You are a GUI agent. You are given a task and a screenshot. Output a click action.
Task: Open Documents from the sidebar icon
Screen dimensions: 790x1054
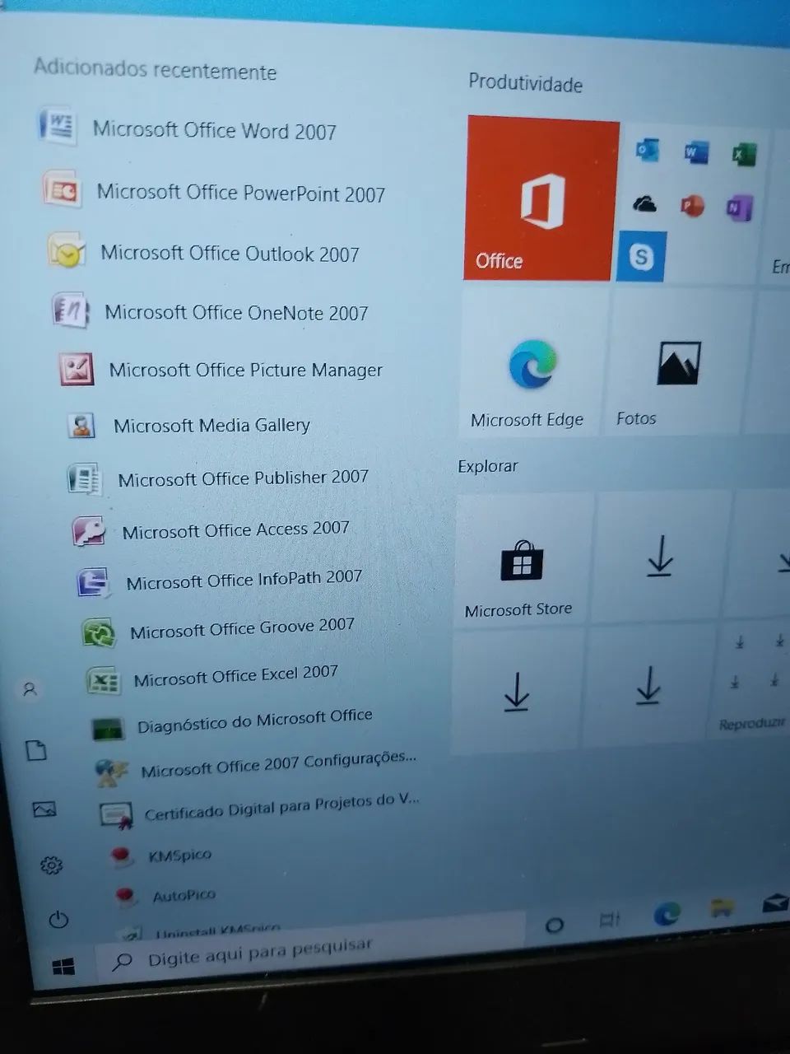pos(36,750)
